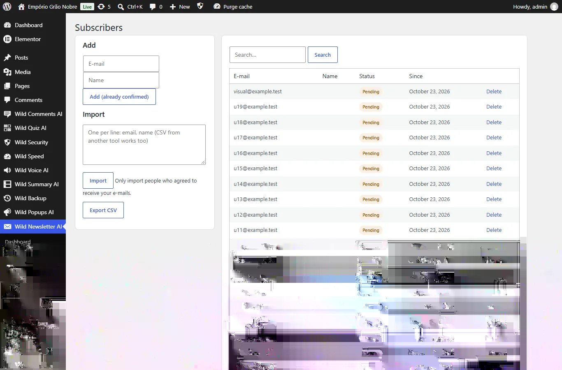Open the WordPress logo menu

(7, 7)
